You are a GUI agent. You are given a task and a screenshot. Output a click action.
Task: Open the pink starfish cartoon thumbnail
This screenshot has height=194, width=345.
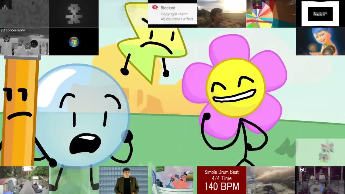(172, 180)
